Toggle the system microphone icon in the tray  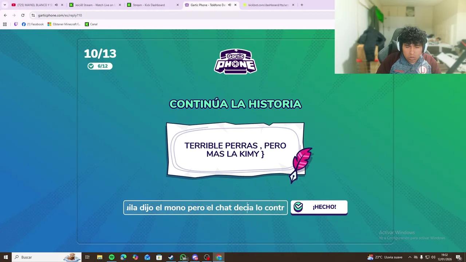(x=421, y=257)
